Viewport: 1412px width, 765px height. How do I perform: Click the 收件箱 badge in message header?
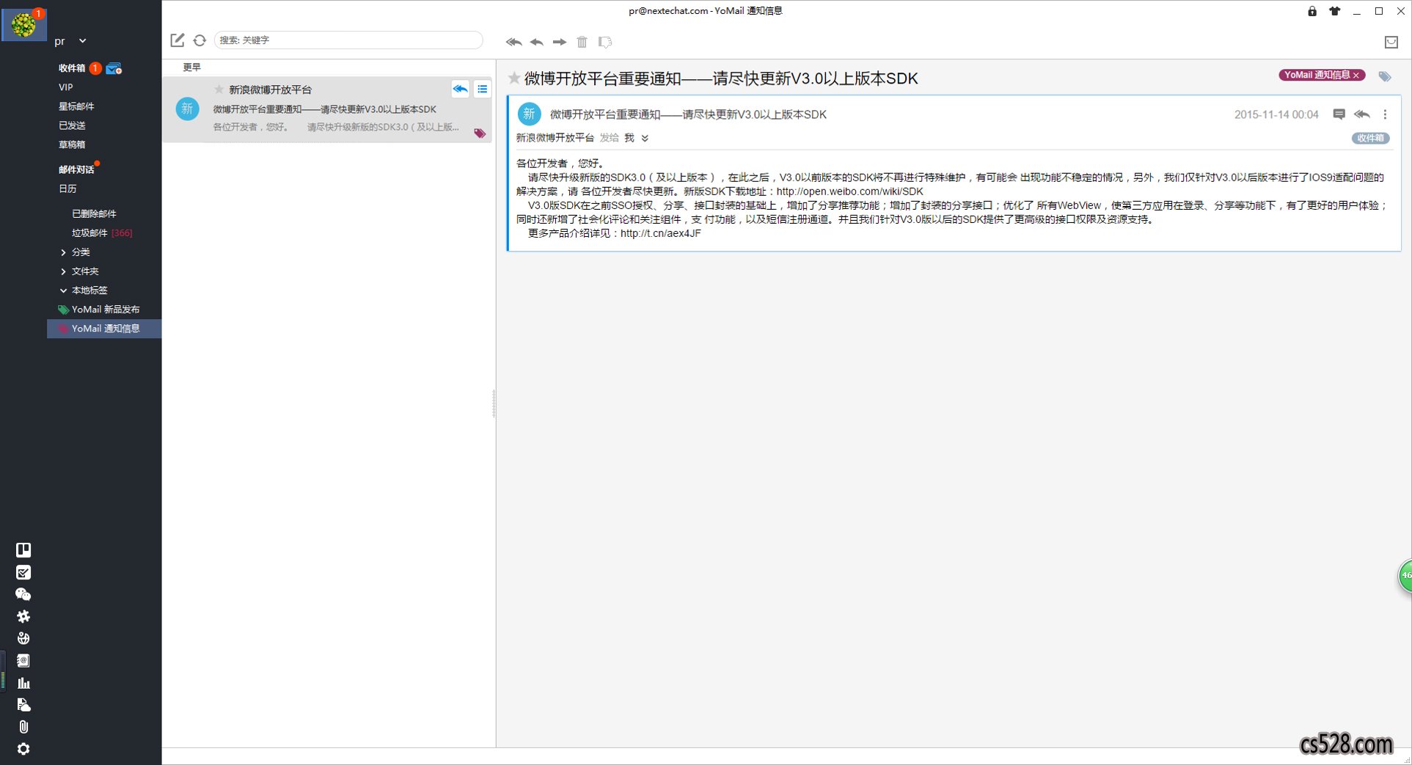[x=1370, y=138]
